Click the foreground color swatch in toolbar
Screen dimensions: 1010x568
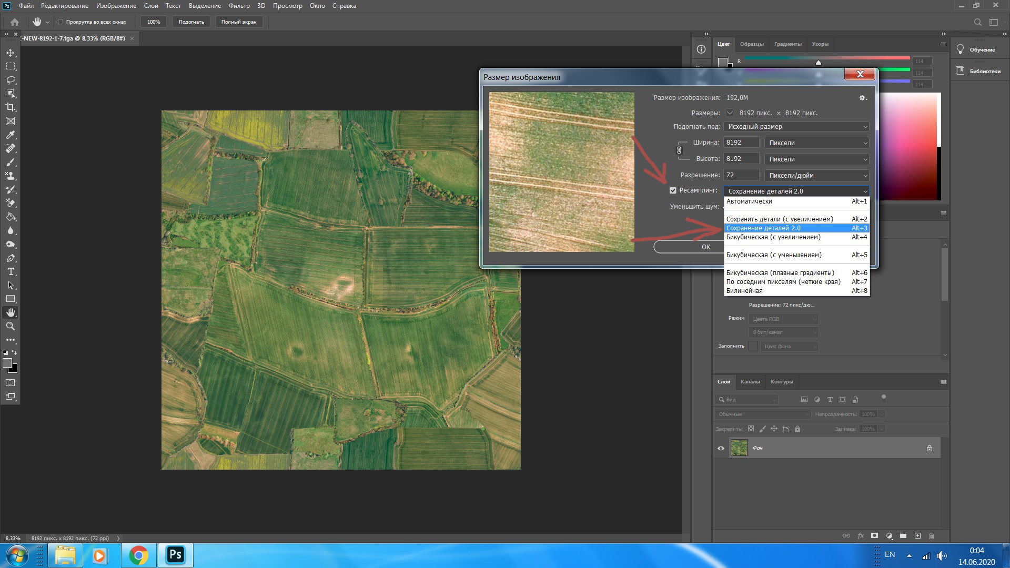[x=7, y=363]
